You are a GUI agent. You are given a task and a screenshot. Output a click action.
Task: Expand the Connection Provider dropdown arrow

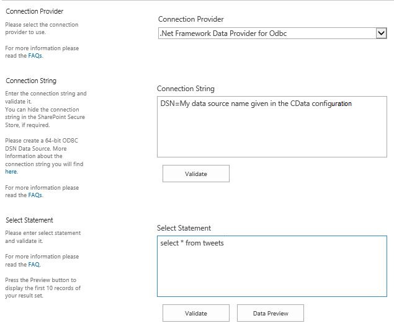pos(381,33)
